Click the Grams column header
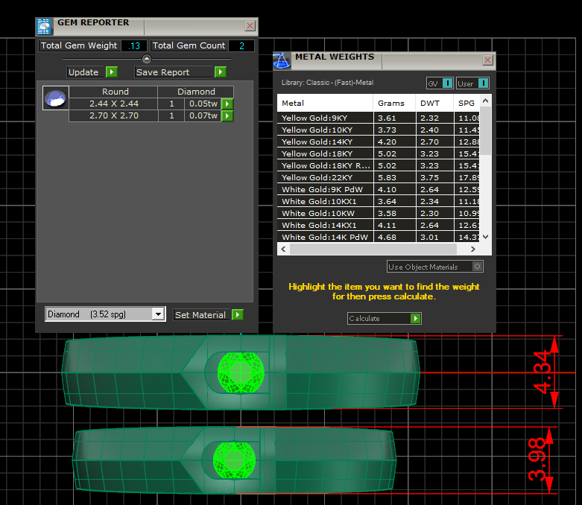The height and width of the screenshot is (505, 582). click(391, 103)
